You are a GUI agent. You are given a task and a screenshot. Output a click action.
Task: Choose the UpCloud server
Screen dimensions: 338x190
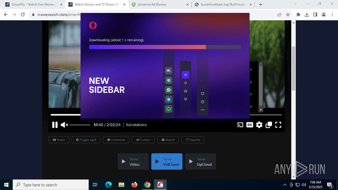(x=200, y=161)
